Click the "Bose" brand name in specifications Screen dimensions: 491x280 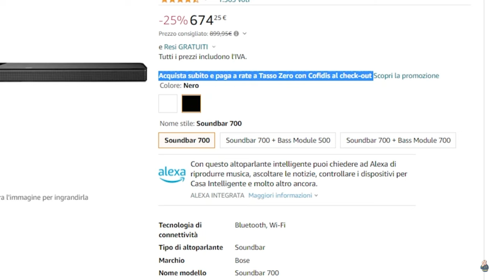[242, 261]
